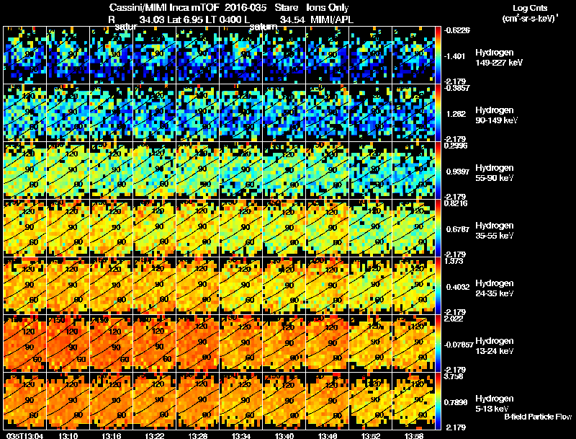The width and height of the screenshot is (576, 439).
Task: Select the '2016-035' date in the title
Action: (245, 8)
